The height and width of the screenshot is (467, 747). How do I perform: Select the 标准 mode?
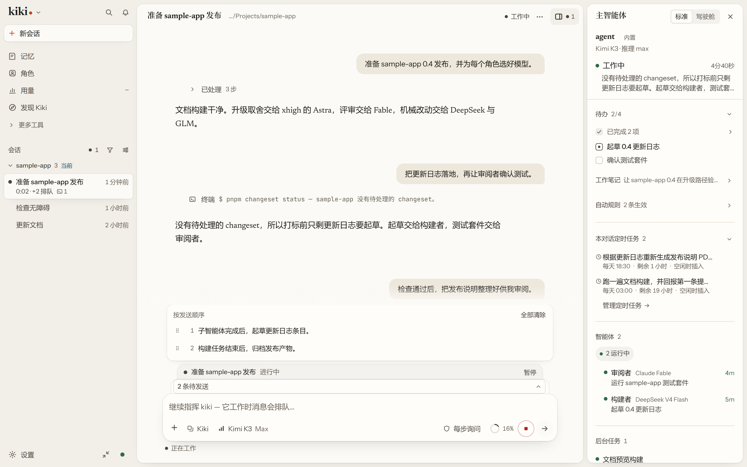tap(681, 16)
